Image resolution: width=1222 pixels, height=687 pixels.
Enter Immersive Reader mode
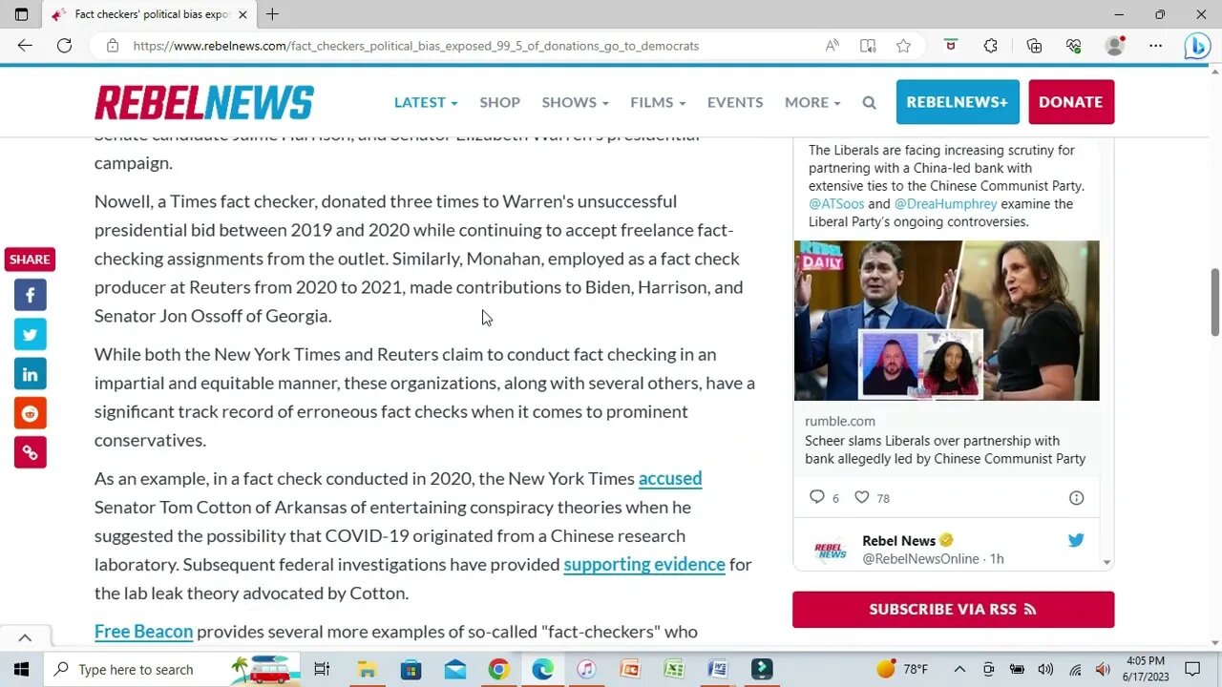[x=868, y=46]
